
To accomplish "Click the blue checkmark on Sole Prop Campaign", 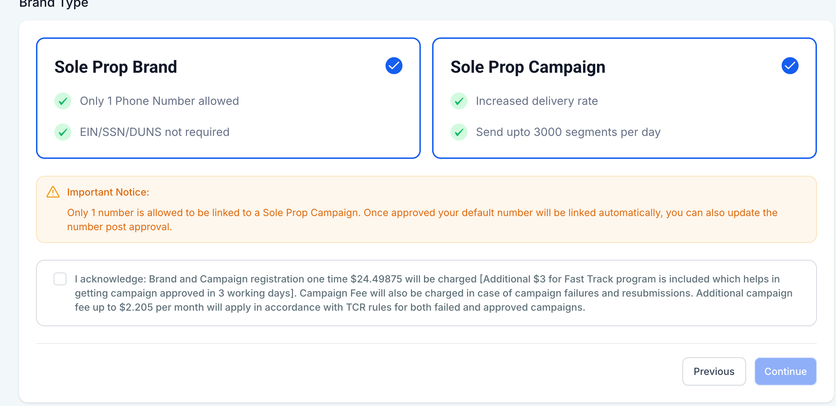I will point(790,66).
